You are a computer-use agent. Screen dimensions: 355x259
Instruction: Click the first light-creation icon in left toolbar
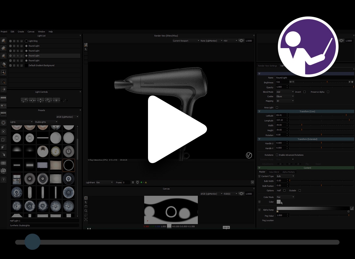pyautogui.click(x=3, y=41)
